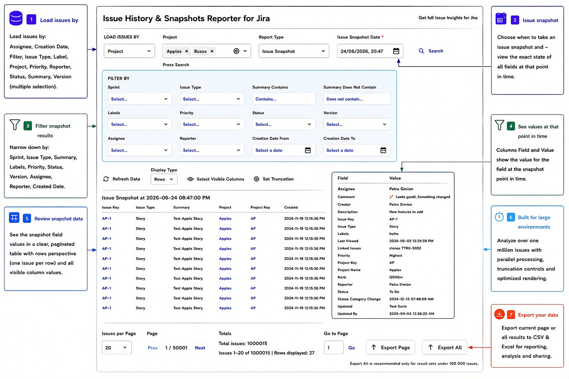
Task: Open the Load Issues By Project dropdown
Action: 129,51
